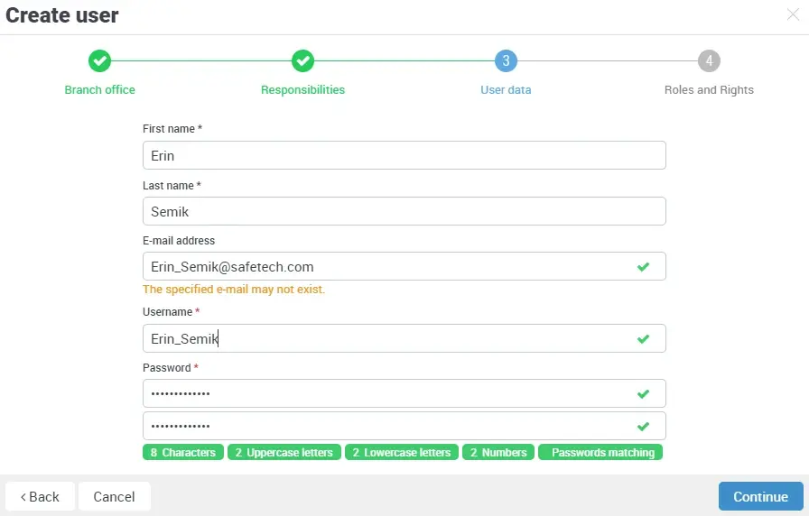Image resolution: width=809 pixels, height=516 pixels.
Task: Click into the Username input field
Action: [x=404, y=338]
